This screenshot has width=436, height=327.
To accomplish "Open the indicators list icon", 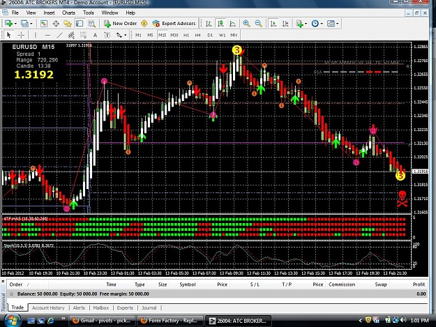I will click(x=299, y=24).
